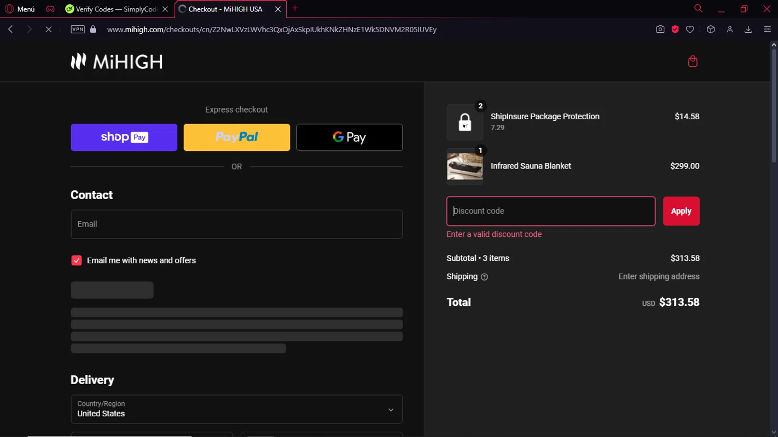Click the Discount code field
This screenshot has height=437, width=778.
[x=551, y=211]
